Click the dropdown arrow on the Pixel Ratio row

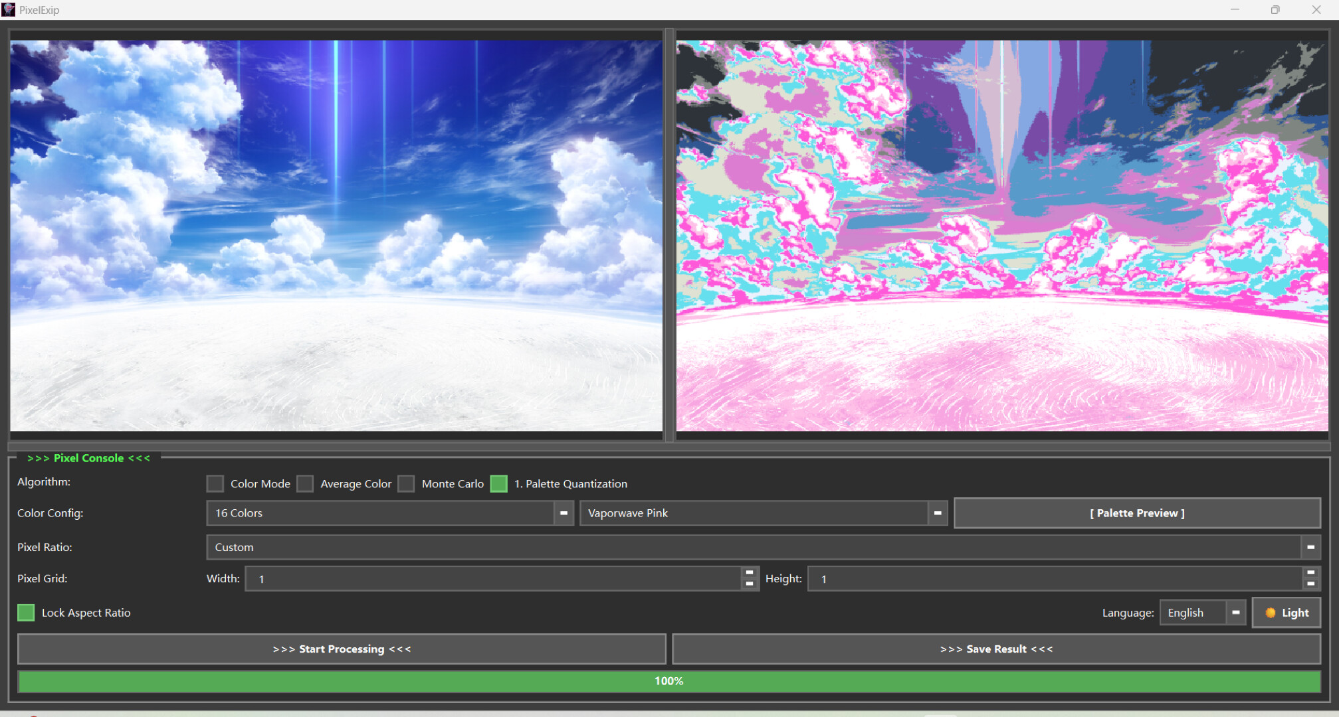[x=1310, y=547]
